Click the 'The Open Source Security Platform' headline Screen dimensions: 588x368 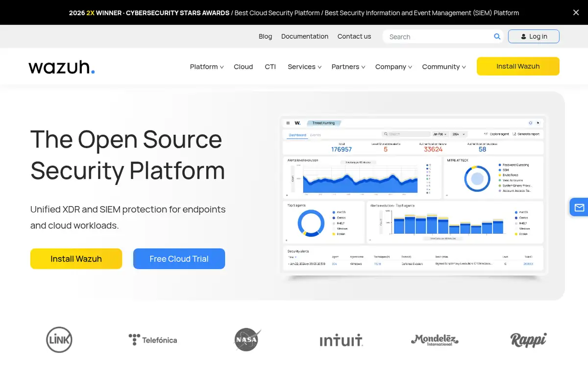[127, 155]
